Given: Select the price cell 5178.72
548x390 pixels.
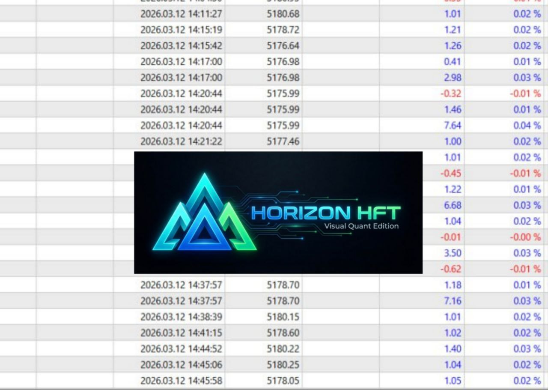Looking at the screenshot, I should coord(283,30).
